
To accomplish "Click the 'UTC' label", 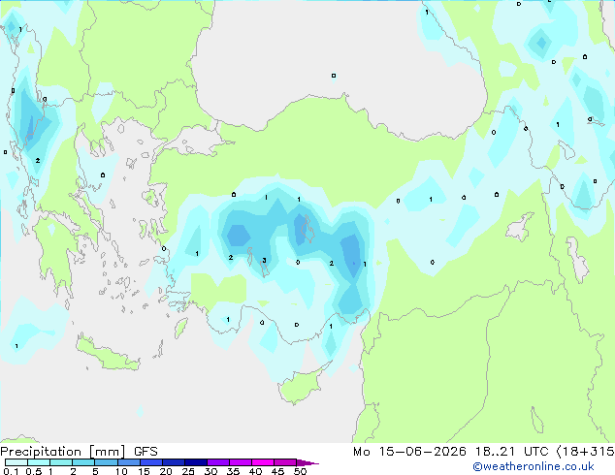I will (536, 452).
